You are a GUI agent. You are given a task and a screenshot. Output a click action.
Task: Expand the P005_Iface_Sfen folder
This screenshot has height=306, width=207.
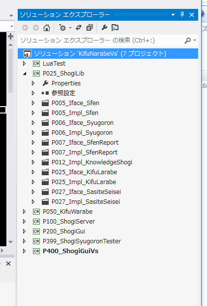tap(33, 103)
